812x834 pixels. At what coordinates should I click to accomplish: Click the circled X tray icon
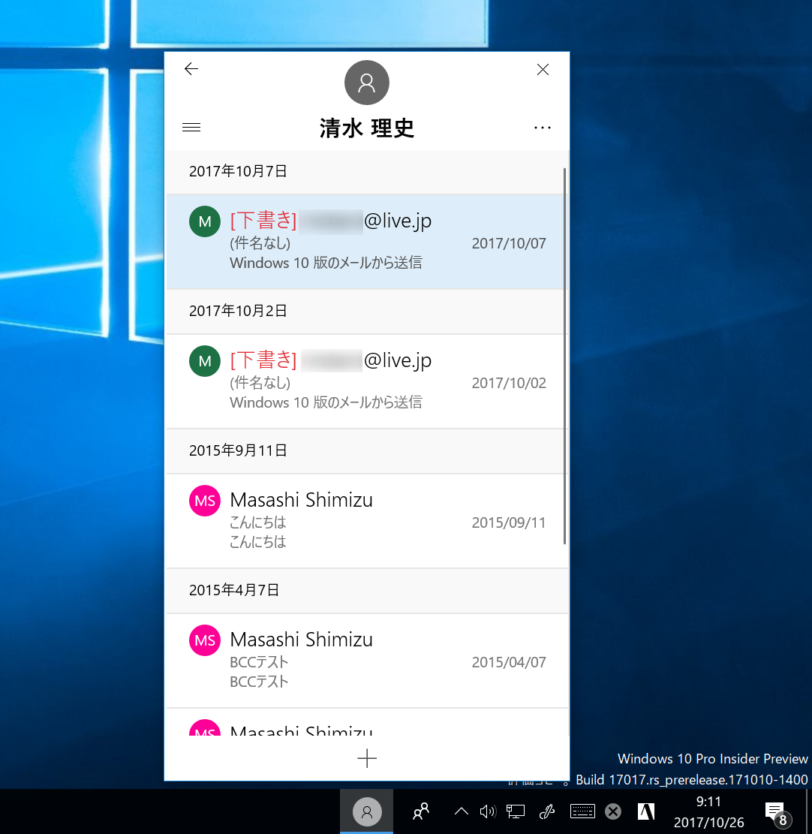point(613,811)
